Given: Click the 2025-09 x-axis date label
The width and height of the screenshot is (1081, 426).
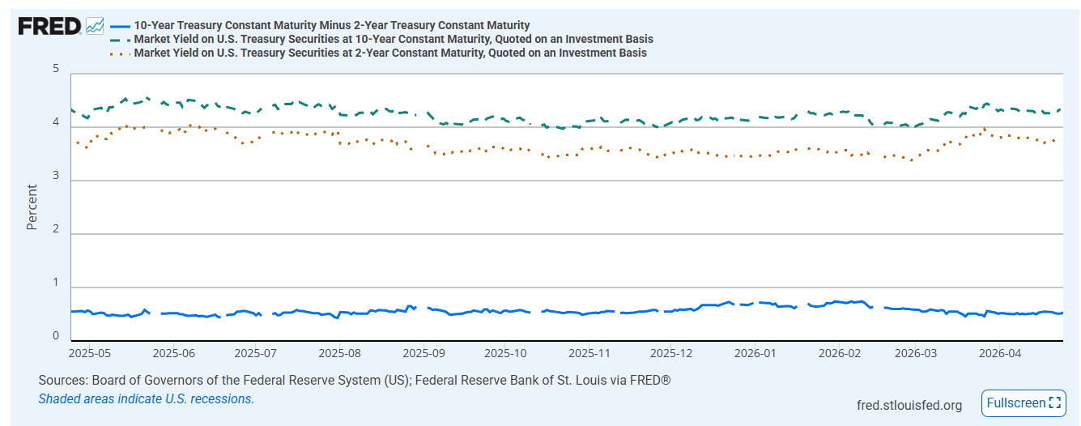Looking at the screenshot, I should tap(424, 353).
